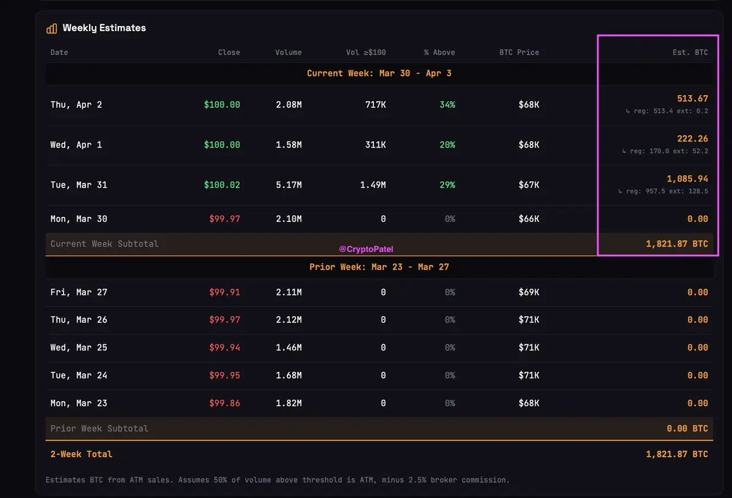Click the Thu, Apr 2 date cell

[76, 105]
